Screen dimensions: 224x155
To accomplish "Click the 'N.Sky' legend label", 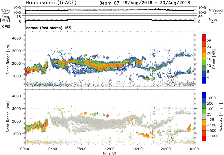I will click(x=5, y=10).
